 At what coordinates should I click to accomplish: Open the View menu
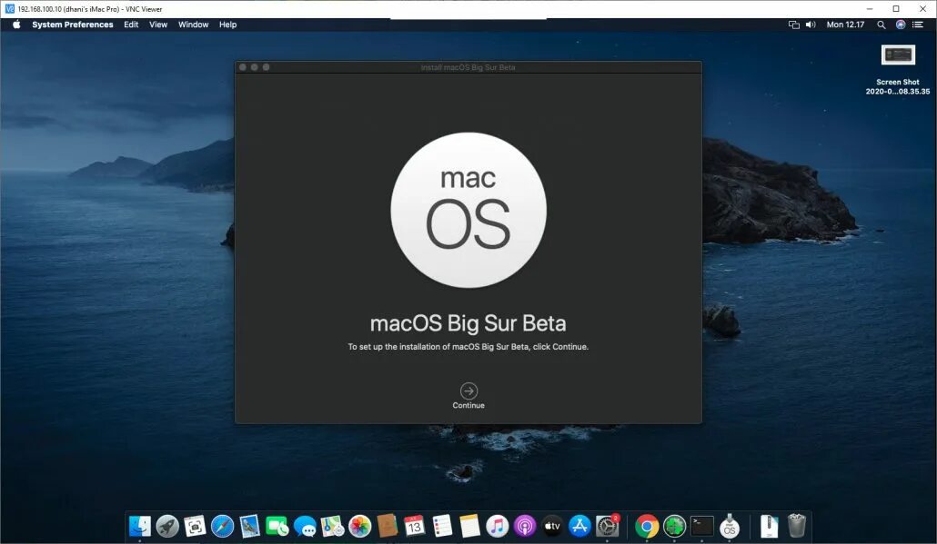[157, 25]
